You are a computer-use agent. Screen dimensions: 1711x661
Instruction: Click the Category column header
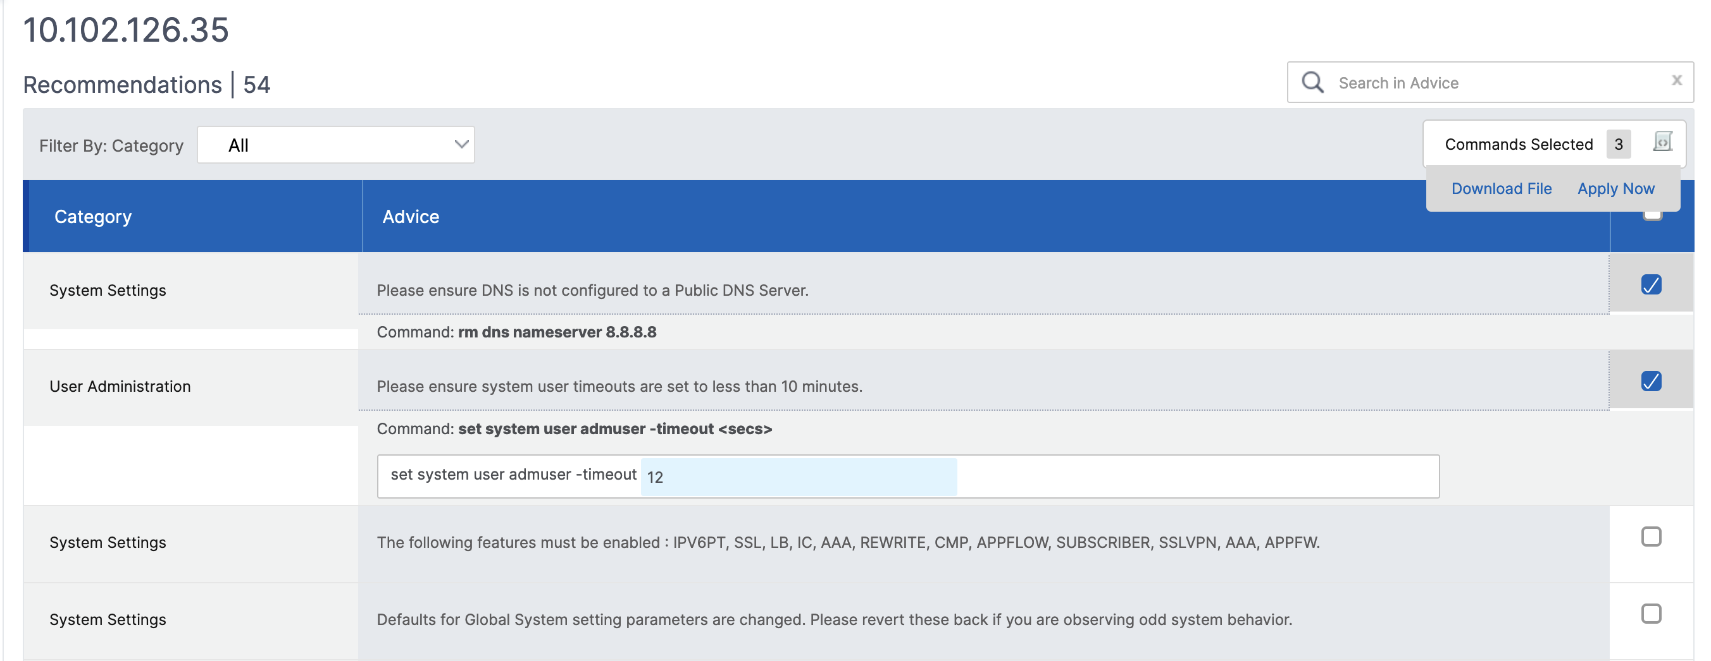pyautogui.click(x=93, y=216)
